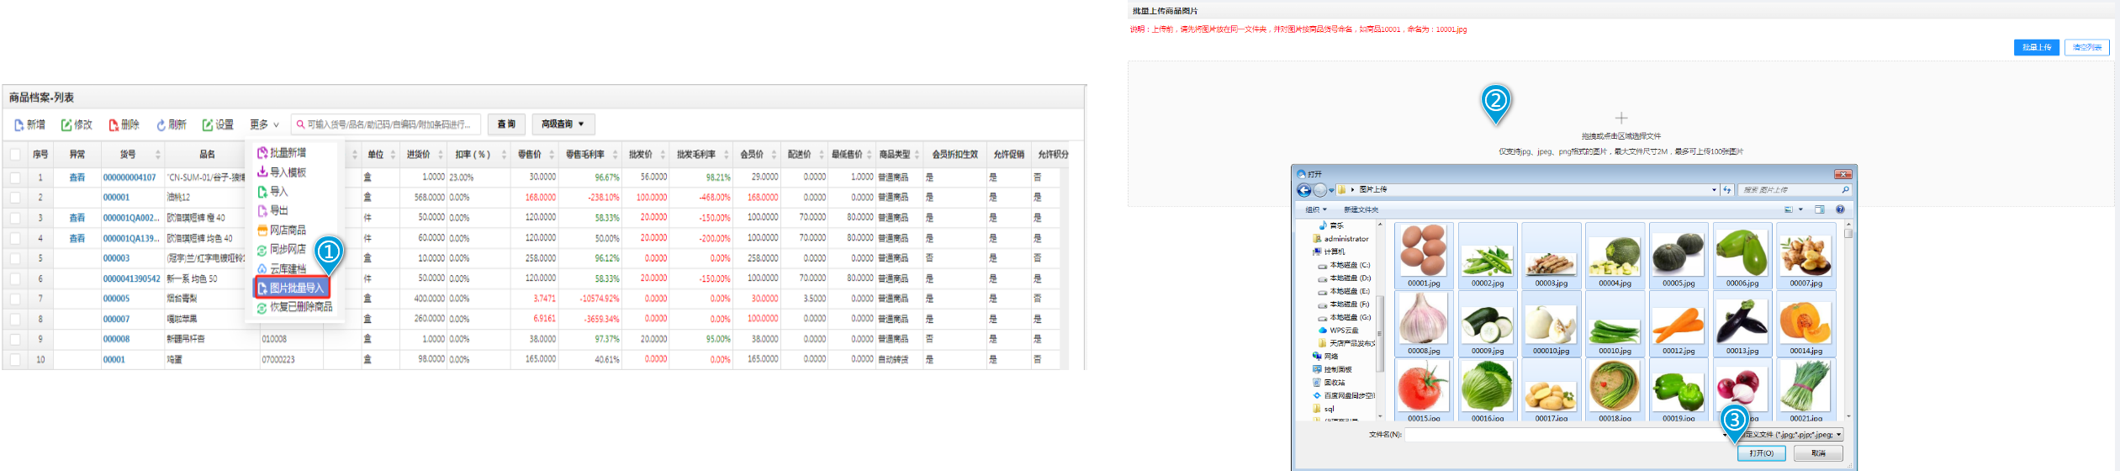2120x471 pixels.
Task: Open the 组织 dropdown in file dialog
Action: click(1315, 209)
